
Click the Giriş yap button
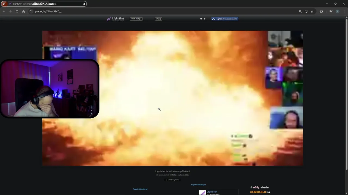(x=159, y=19)
